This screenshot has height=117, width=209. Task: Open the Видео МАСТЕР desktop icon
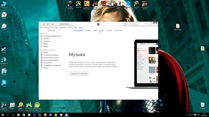[21, 107]
